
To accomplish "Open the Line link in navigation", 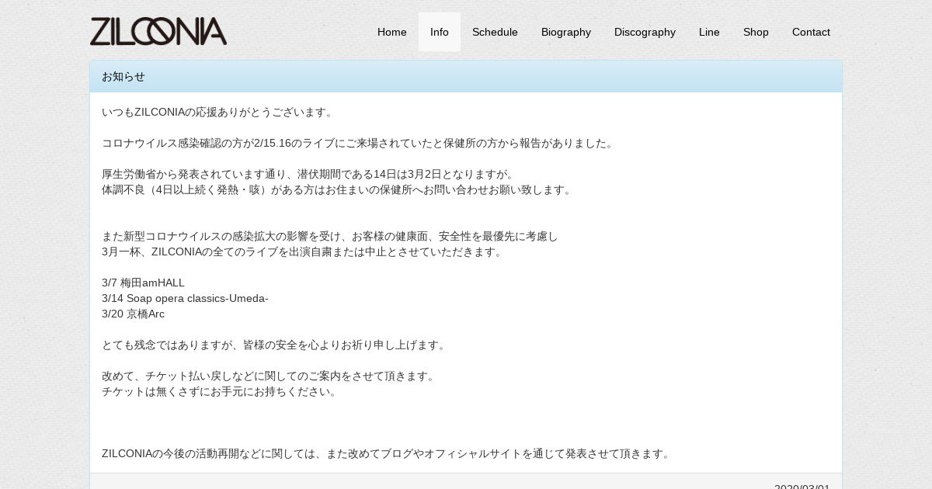I will [709, 32].
